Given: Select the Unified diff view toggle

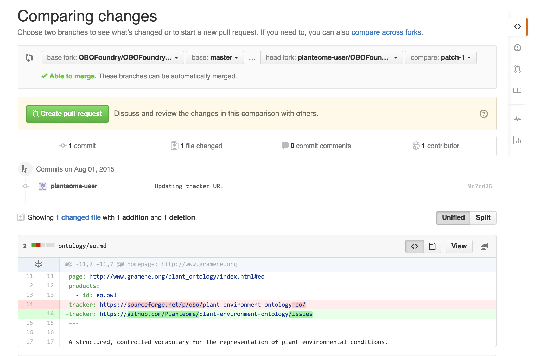Looking at the screenshot, I should [x=453, y=217].
